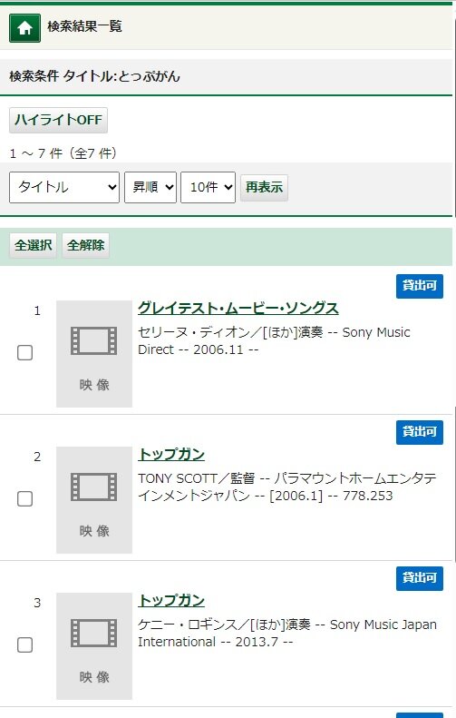Open the 昇順 sort order dropdown
The height and width of the screenshot is (718, 456).
[x=150, y=187]
